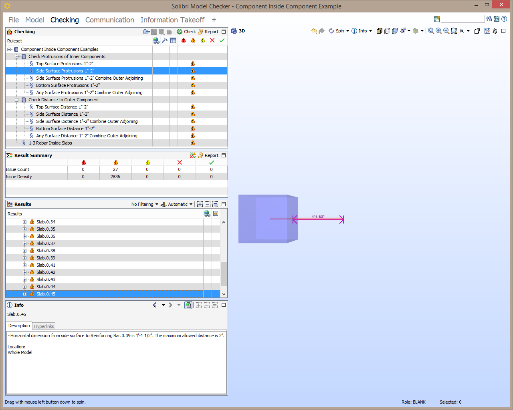
Task: Toggle the critical severity red triangle filter
Action: coord(184,40)
